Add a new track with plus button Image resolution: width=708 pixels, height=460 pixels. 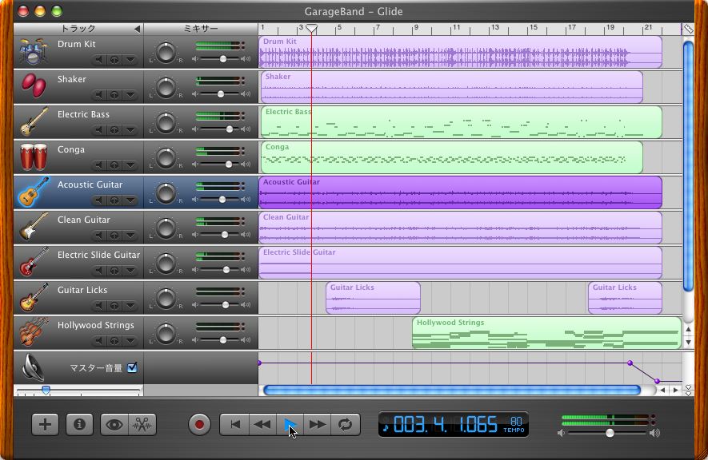click(x=45, y=424)
